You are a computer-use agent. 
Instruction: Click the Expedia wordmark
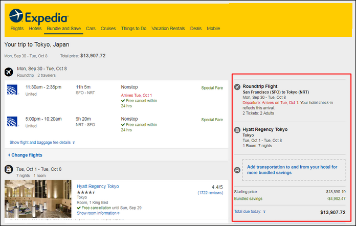click(x=47, y=18)
